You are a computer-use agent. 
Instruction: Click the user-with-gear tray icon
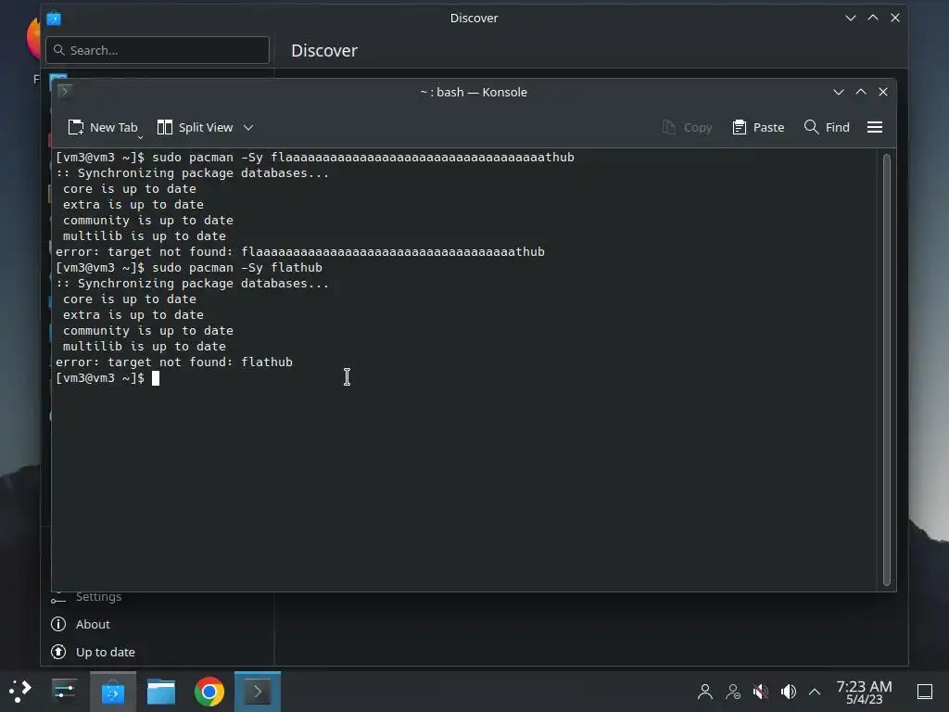click(733, 692)
